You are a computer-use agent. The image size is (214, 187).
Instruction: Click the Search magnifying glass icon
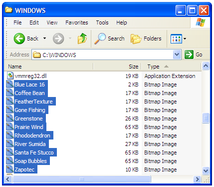100,38
